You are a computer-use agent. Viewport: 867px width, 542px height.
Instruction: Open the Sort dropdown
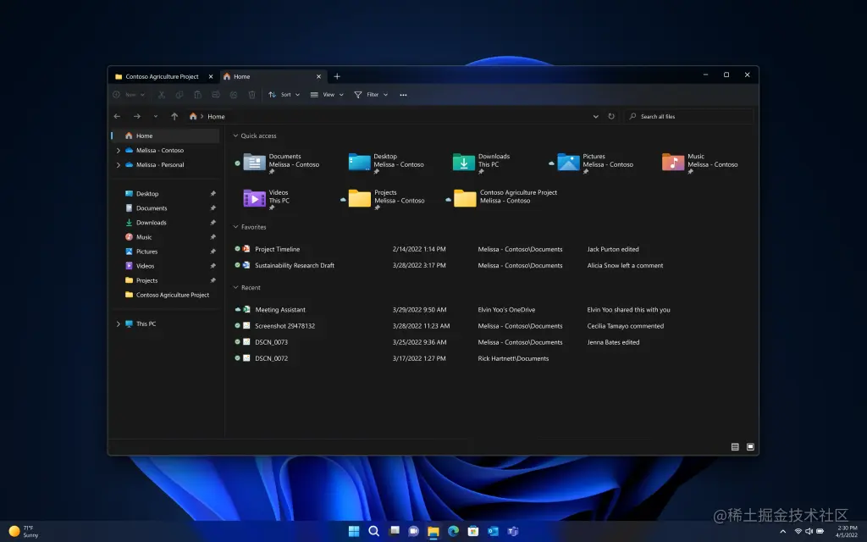click(x=284, y=95)
